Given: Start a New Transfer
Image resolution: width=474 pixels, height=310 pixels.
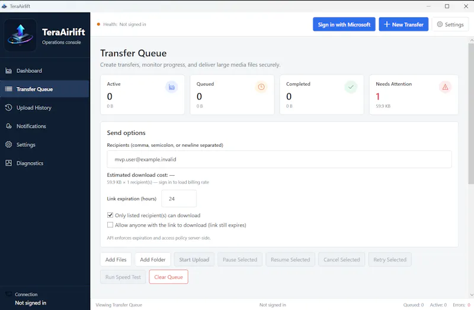Looking at the screenshot, I should coord(403,24).
